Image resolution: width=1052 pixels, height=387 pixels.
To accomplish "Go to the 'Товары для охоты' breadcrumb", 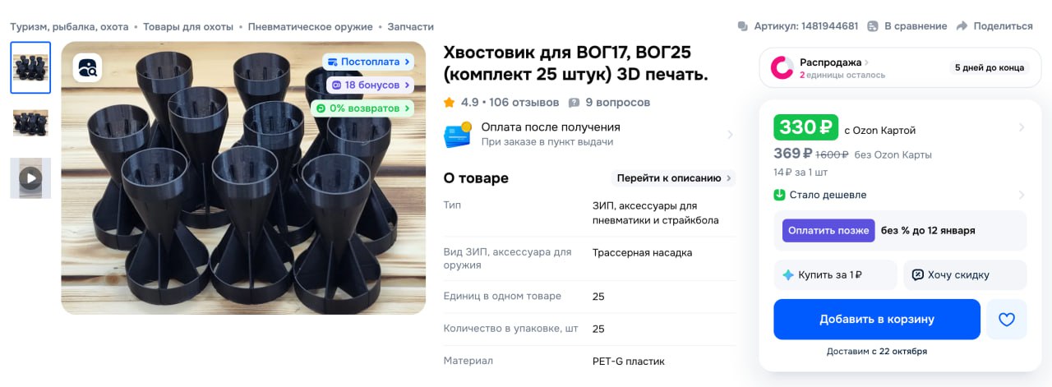I will click(188, 26).
